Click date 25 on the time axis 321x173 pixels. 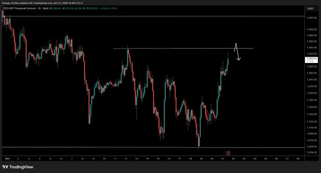(x=266, y=158)
